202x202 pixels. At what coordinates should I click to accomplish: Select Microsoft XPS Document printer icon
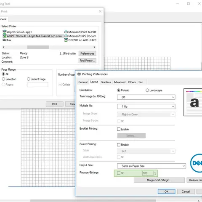click(x=66, y=36)
